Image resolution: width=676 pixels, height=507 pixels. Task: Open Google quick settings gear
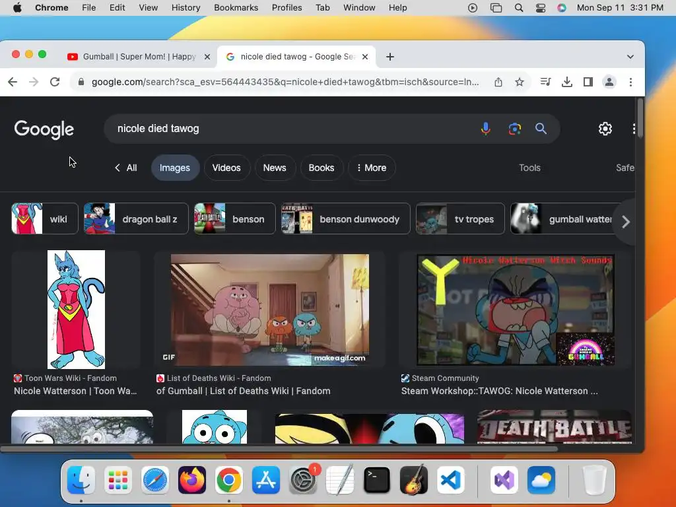pyautogui.click(x=605, y=129)
